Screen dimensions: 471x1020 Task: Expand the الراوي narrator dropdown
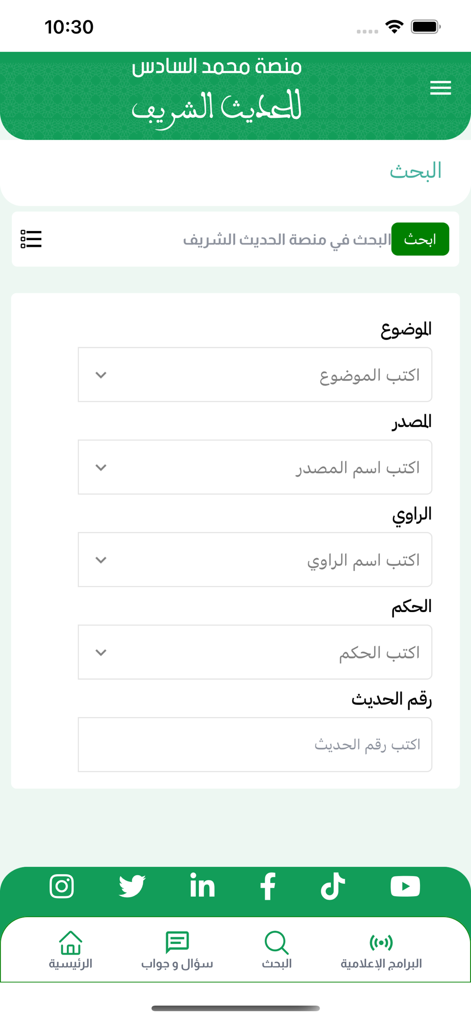(x=255, y=559)
